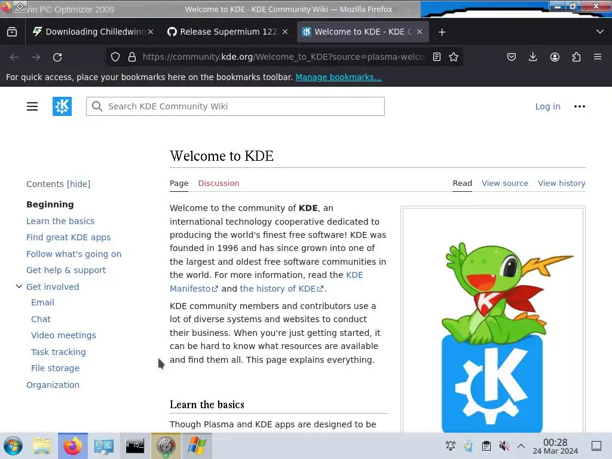Open the Downloads panel
612x459 pixels.
click(533, 57)
